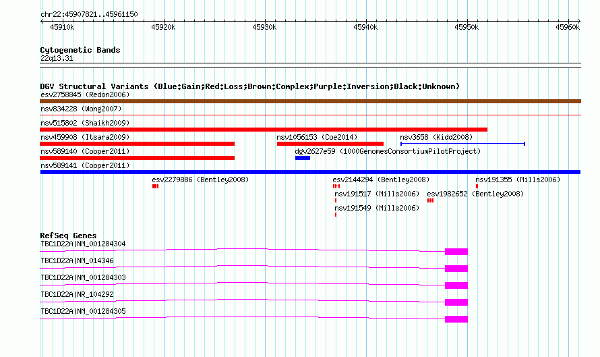
Task: Click the 45910k ruler label
Action: tap(63, 27)
